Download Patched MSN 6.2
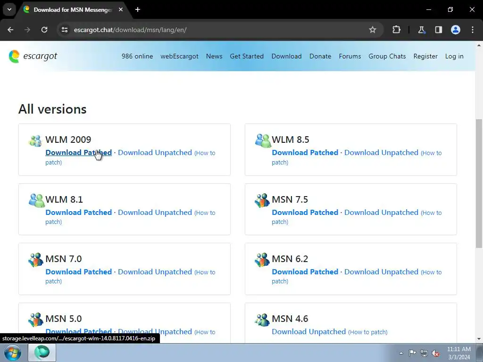 (305, 272)
